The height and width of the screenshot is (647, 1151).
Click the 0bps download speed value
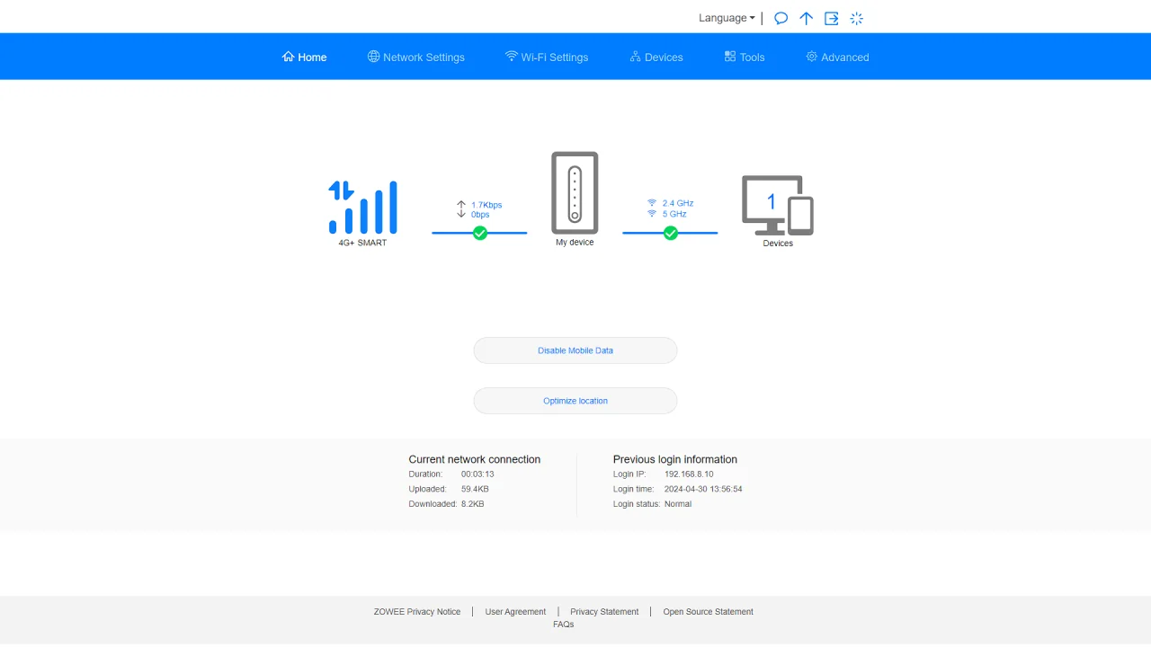pos(480,215)
